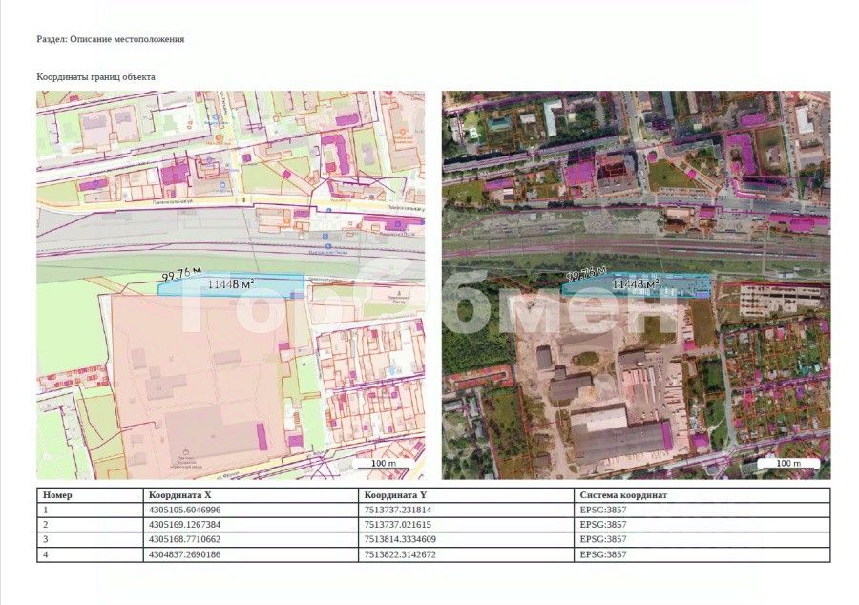The image size is (859, 605).
Task: Open the right satellite map image
Action: 636,284
